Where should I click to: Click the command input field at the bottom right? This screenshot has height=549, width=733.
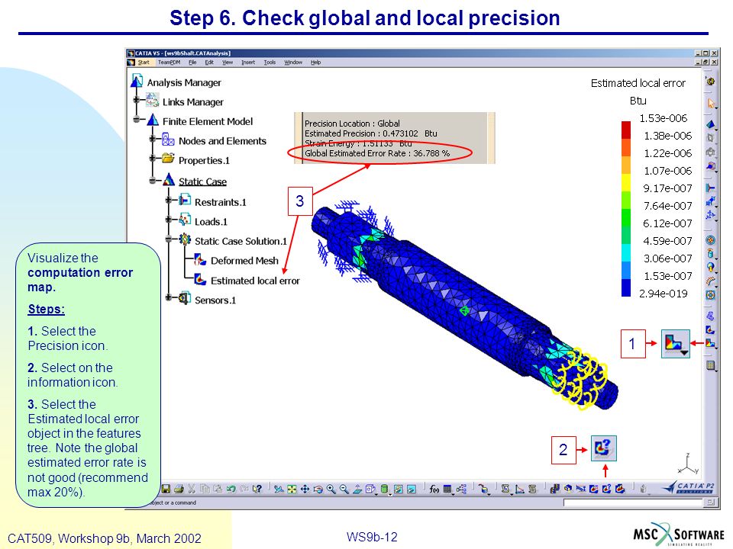[x=635, y=502]
